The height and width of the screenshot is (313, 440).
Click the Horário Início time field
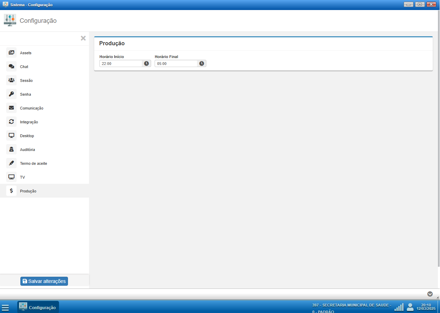click(121, 64)
